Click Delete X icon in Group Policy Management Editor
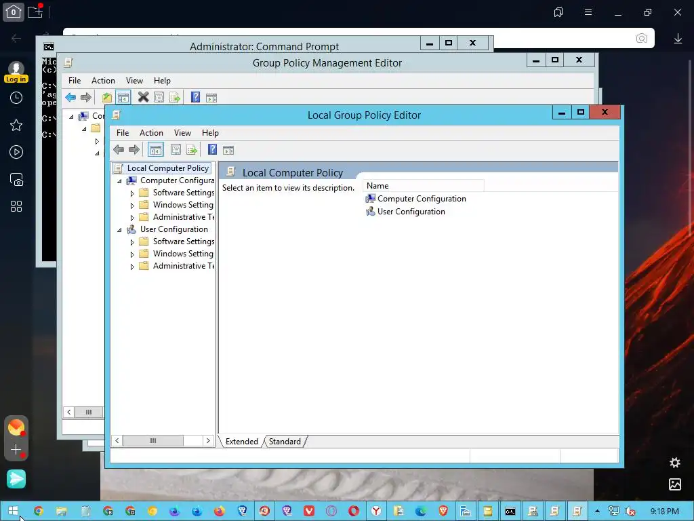Image resolution: width=694 pixels, height=521 pixels. pos(143,97)
